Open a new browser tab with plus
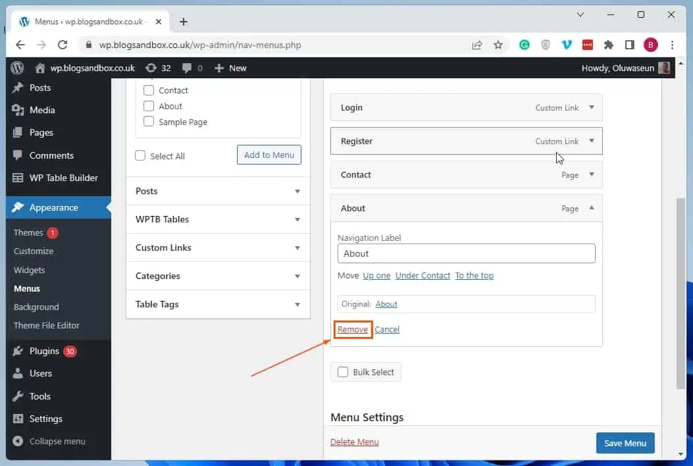Image resolution: width=693 pixels, height=466 pixels. point(184,21)
